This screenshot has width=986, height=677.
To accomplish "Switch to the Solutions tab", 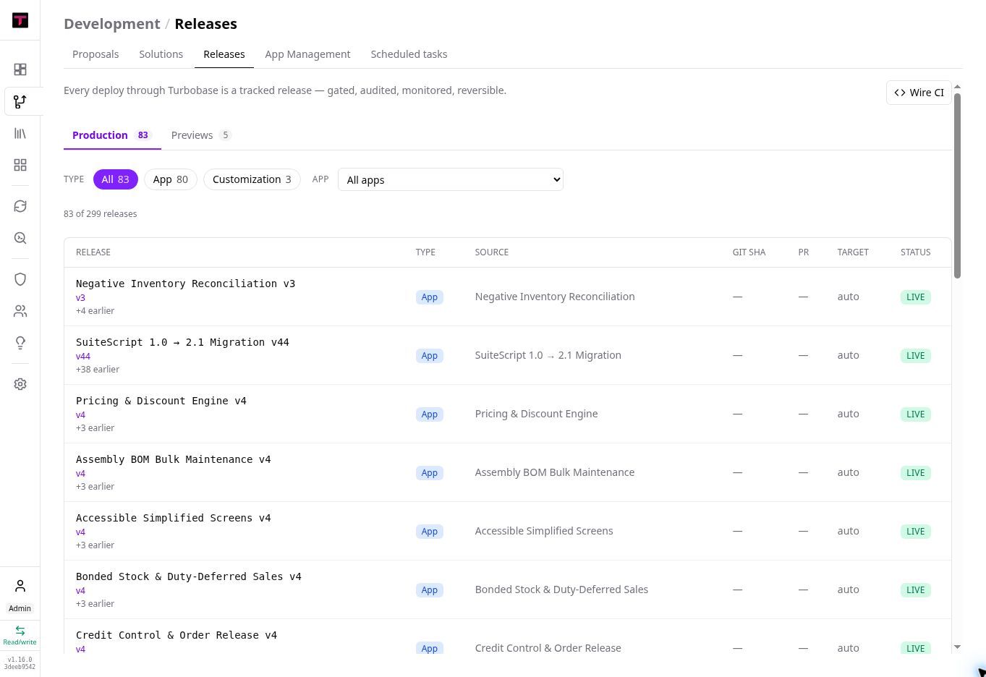I will pyautogui.click(x=161, y=54).
